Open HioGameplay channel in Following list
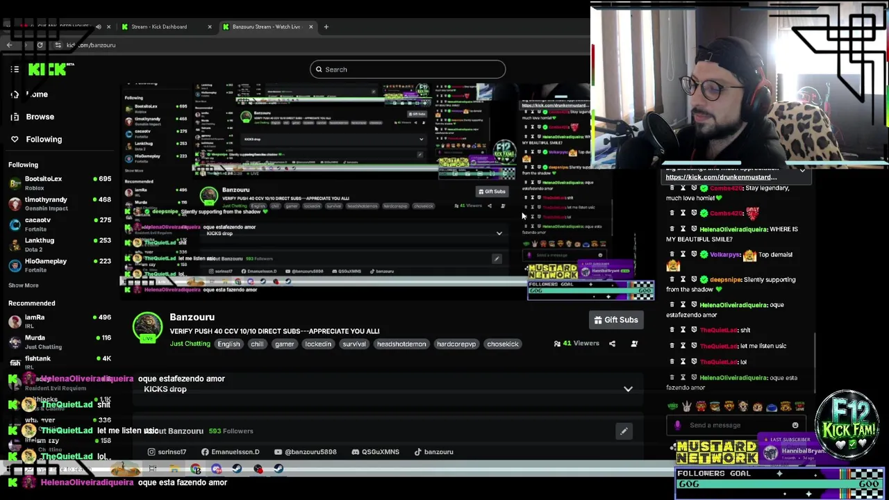889x500 pixels. coord(60,265)
